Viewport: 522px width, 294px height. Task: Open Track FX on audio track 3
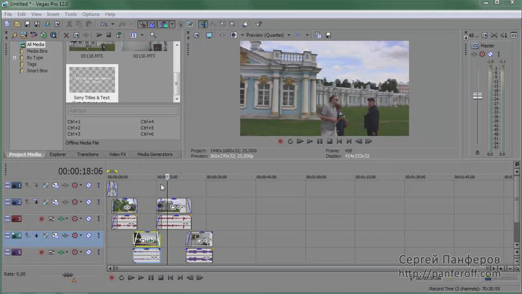click(x=61, y=219)
